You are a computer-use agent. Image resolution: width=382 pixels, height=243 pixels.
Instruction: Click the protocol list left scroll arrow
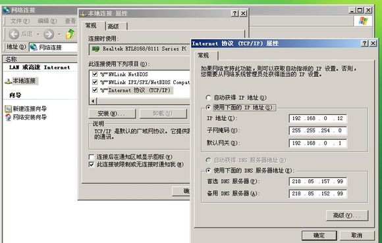point(93,101)
